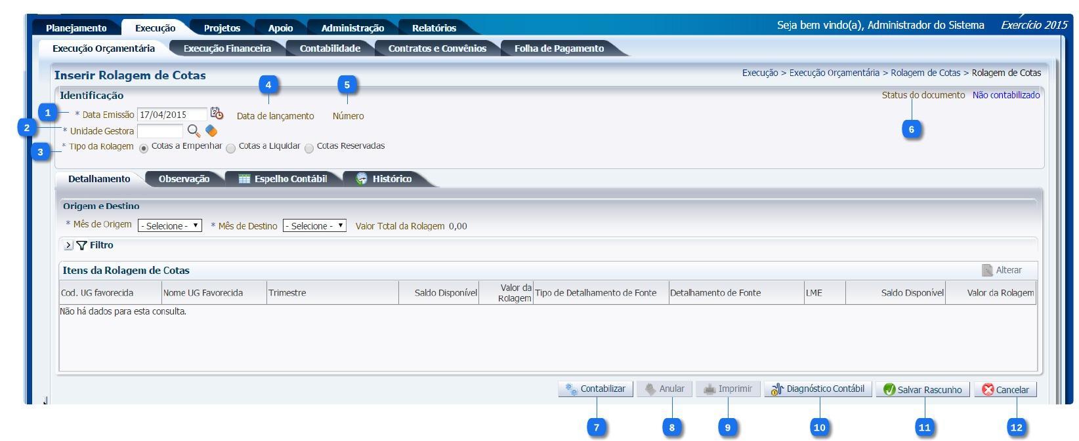Save the draft with Salvar Rascunho
Viewport: 1079px width, 441px height.
coord(922,390)
